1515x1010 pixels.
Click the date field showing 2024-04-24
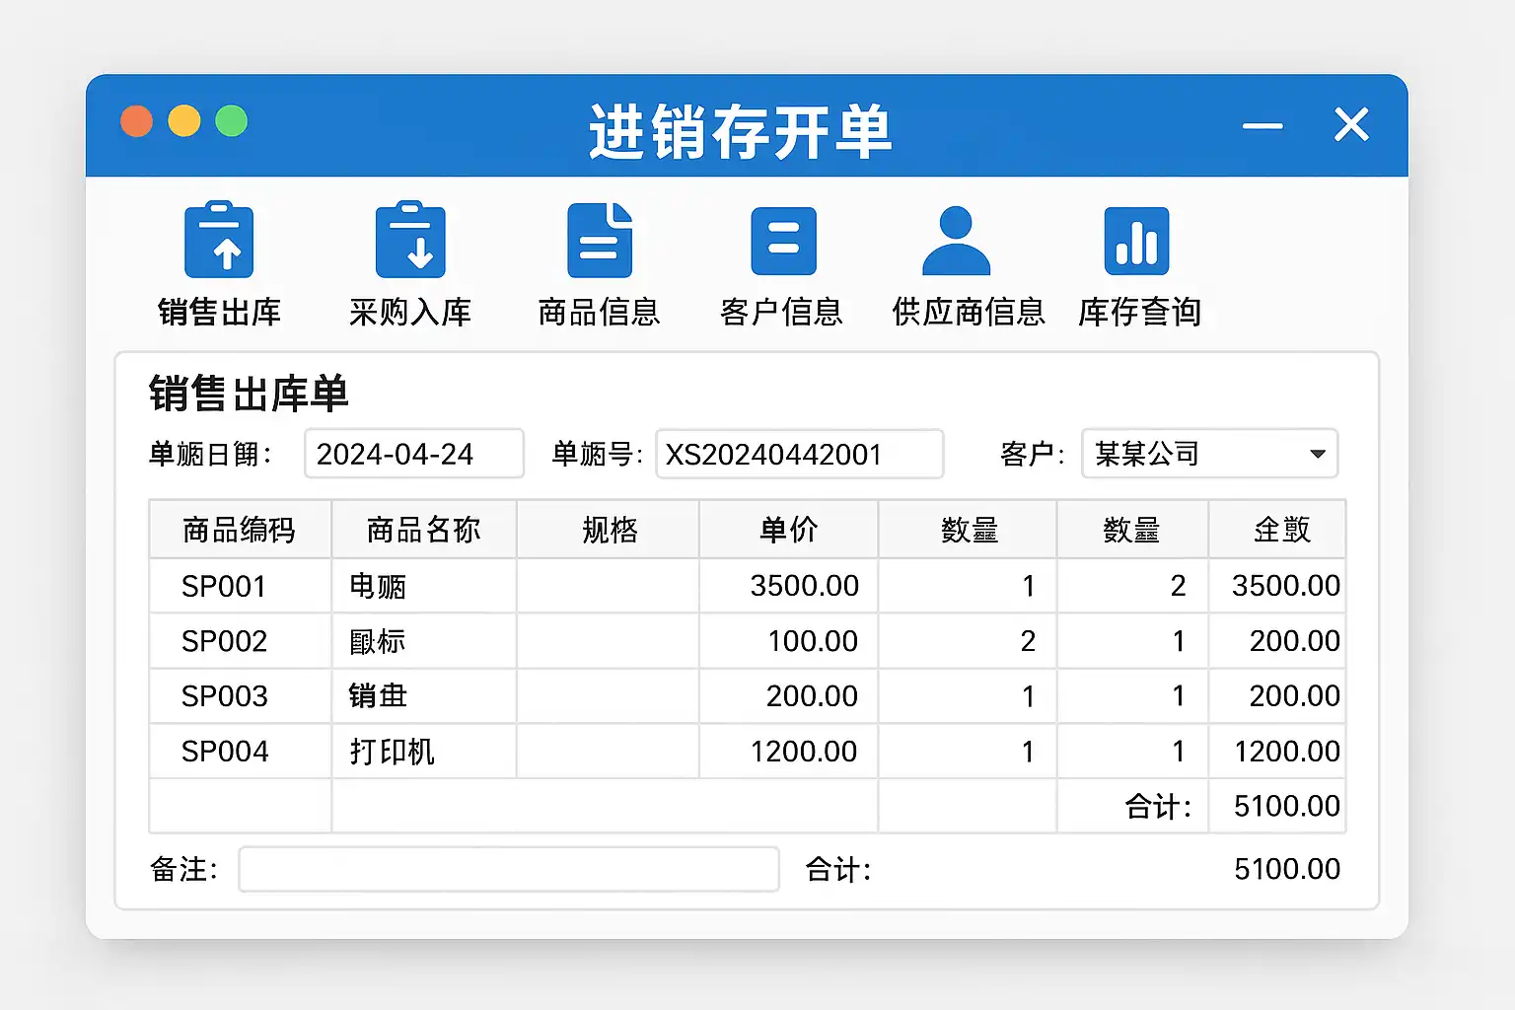pyautogui.click(x=413, y=454)
